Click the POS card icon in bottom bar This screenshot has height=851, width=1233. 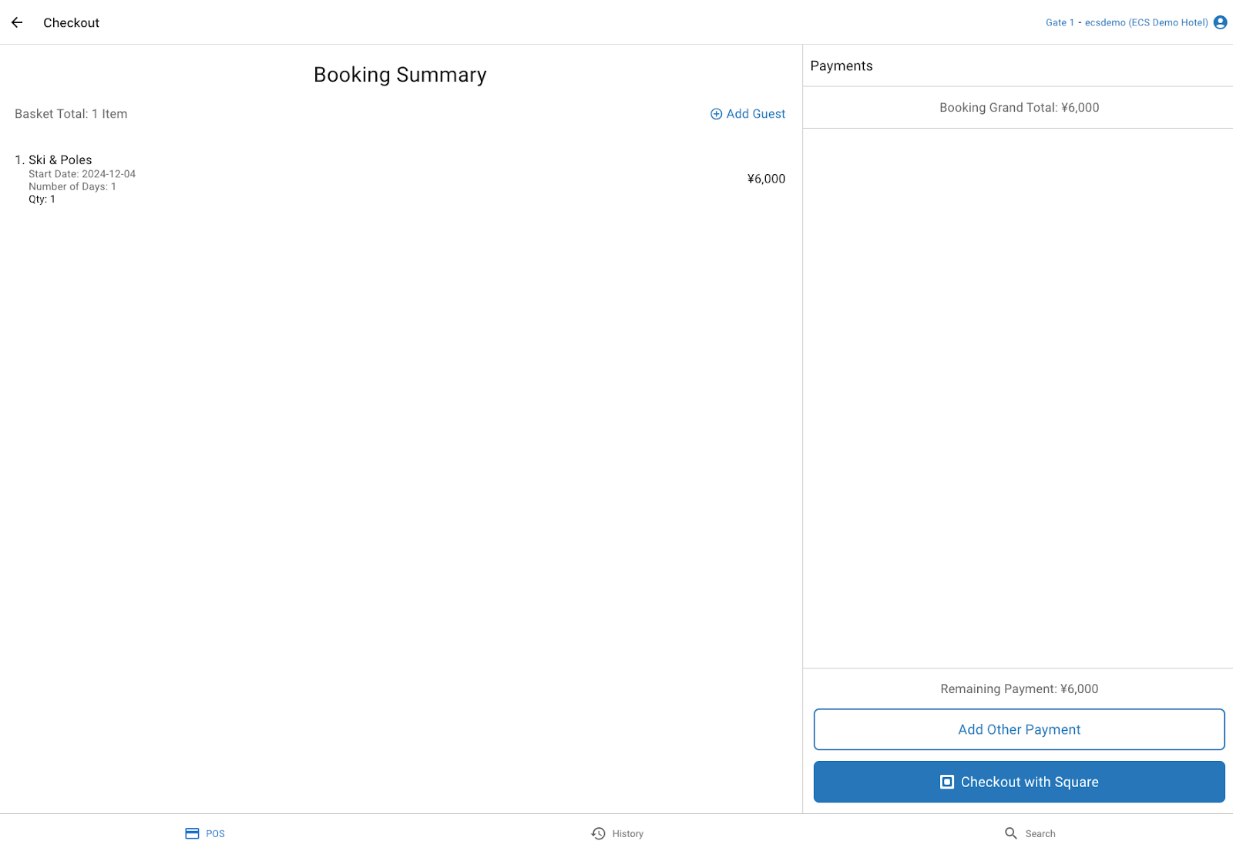tap(192, 833)
